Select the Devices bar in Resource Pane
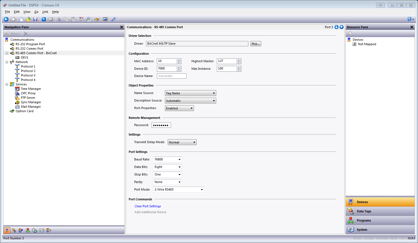418x243 pixels. tap(380, 202)
